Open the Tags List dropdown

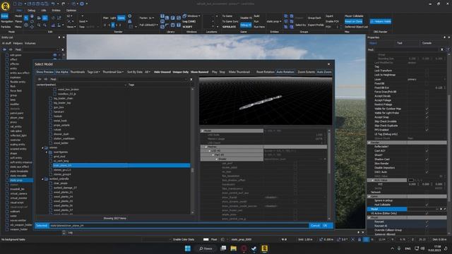click(x=93, y=72)
